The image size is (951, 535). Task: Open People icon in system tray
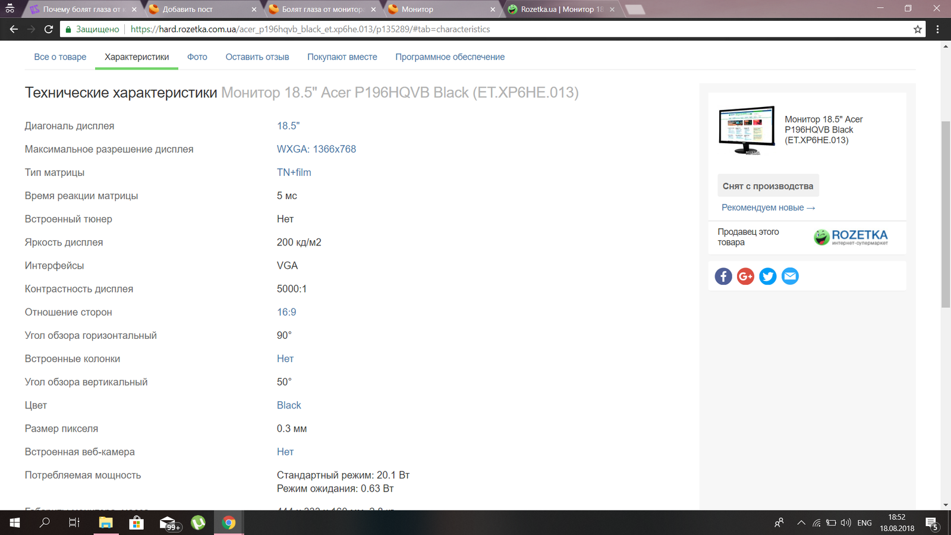[779, 523]
